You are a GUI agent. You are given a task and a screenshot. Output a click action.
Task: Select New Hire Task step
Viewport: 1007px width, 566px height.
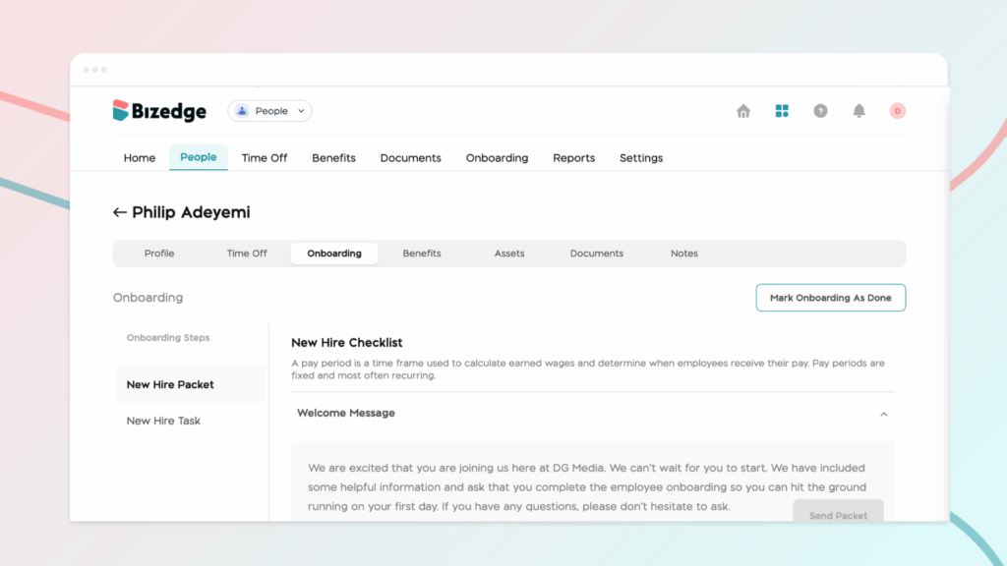(x=163, y=421)
